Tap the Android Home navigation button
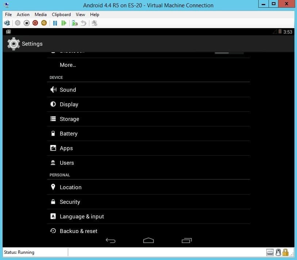Image resolution: width=297 pixels, height=260 pixels. click(x=148, y=241)
